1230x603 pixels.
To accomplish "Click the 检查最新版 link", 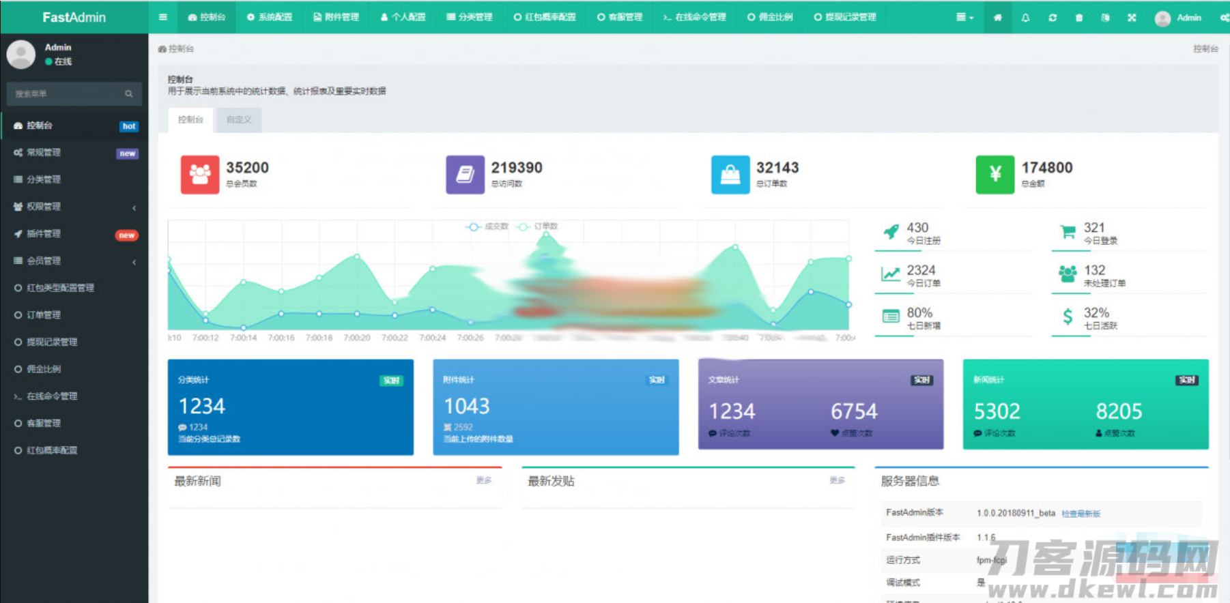I will click(x=1081, y=514).
